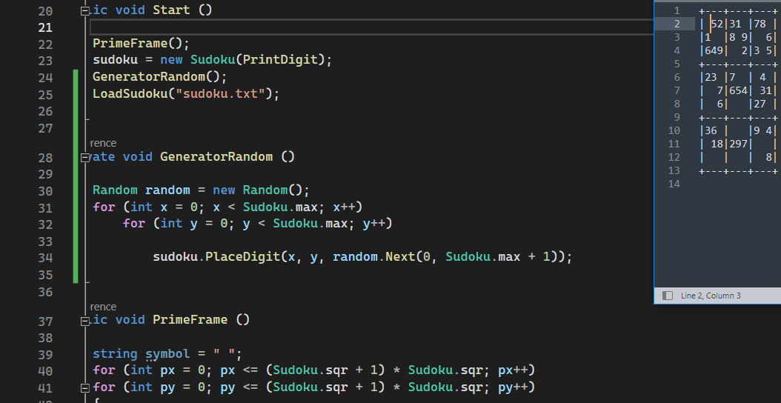781x403 pixels.
Task: Click the PlaceDigit method call
Action: pos(242,257)
